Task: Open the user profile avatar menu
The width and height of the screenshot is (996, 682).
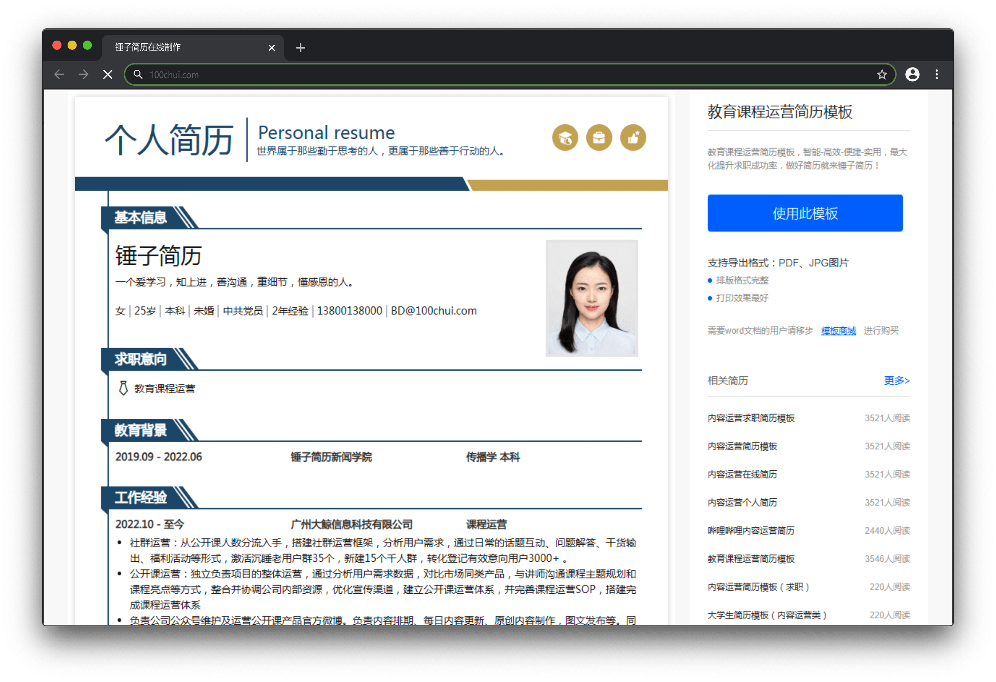Action: [912, 75]
